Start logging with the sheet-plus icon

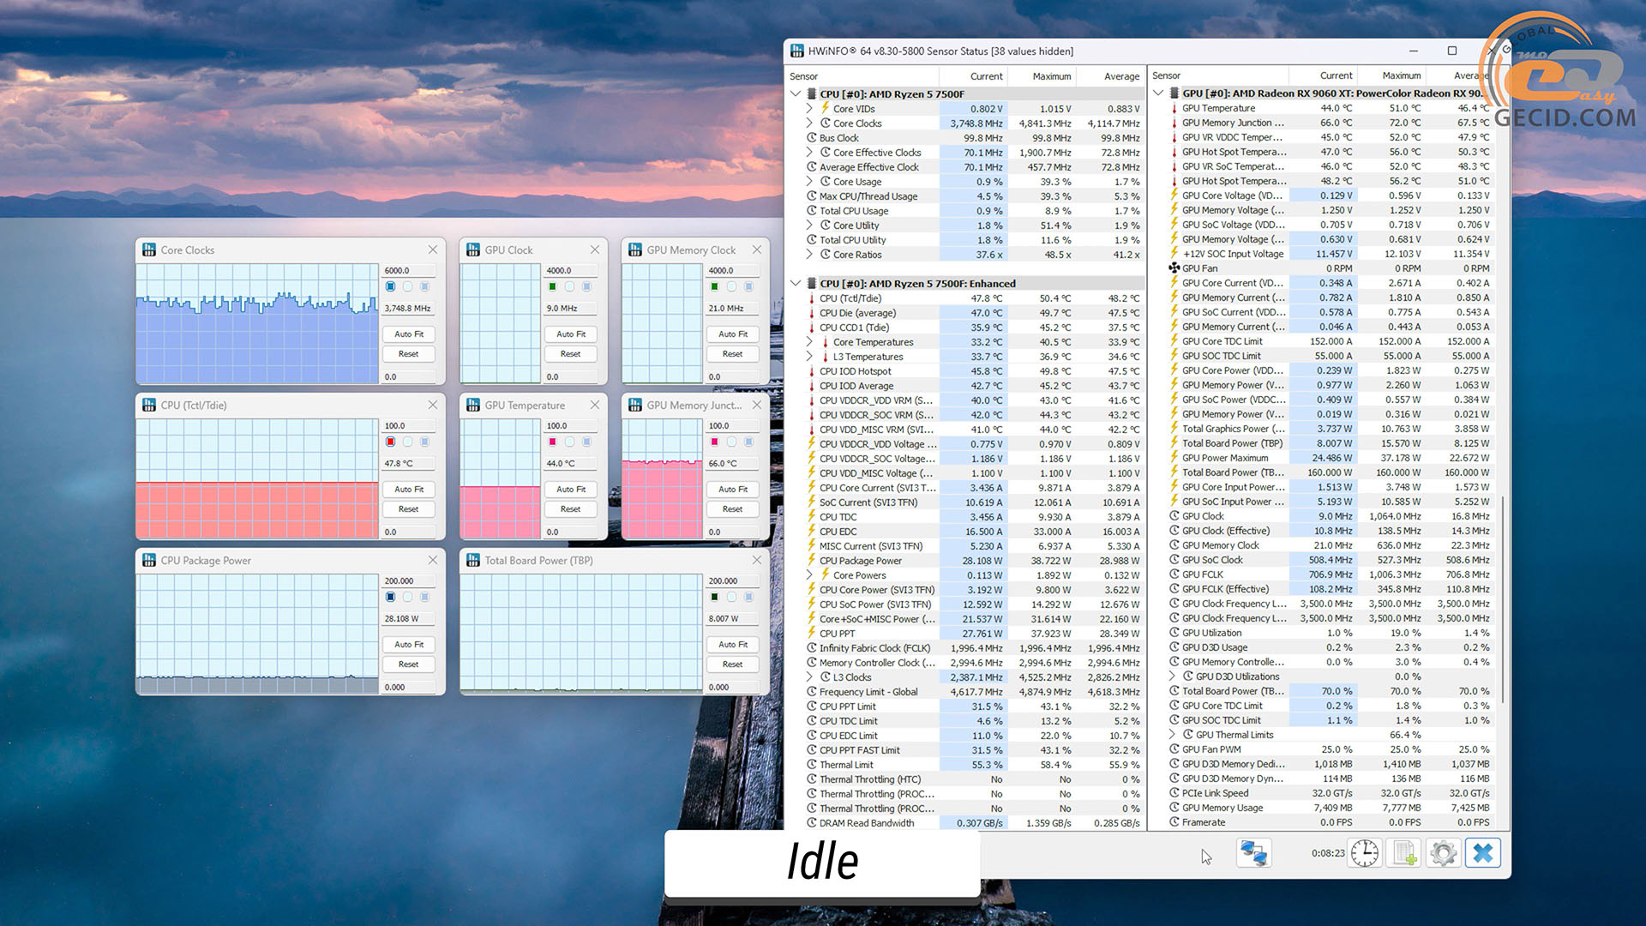pos(1404,853)
